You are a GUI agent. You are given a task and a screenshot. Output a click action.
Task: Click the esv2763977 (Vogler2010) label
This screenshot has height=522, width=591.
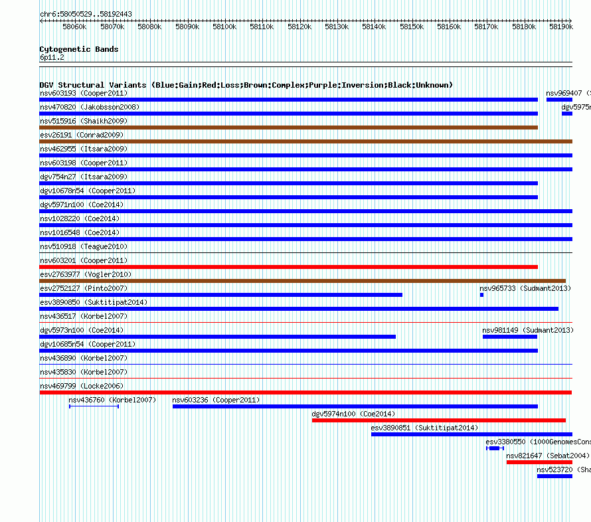(x=86, y=274)
